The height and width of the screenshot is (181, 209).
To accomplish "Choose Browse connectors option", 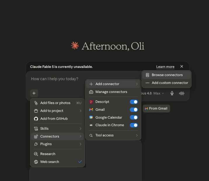I will (166, 75).
